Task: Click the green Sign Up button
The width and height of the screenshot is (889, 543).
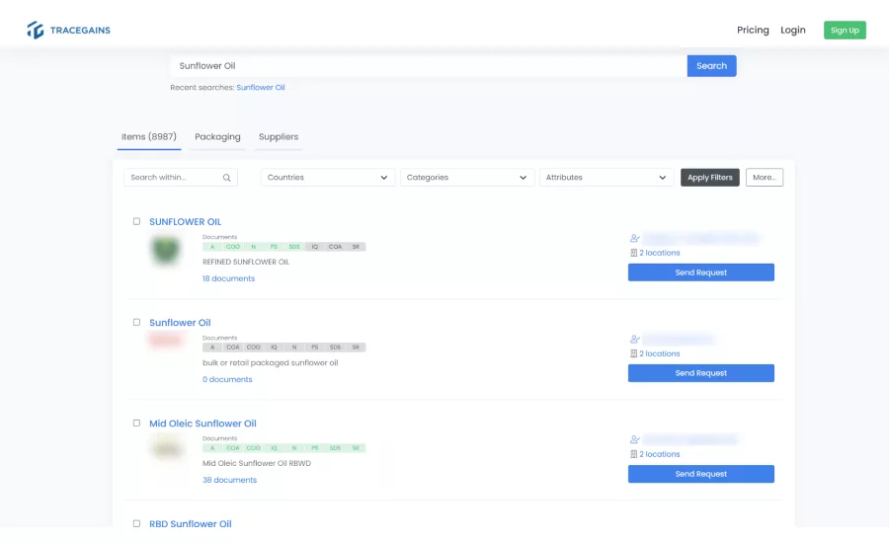Action: 845,30
